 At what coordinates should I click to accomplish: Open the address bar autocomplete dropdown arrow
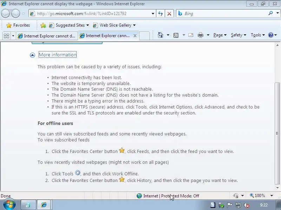click(153, 14)
